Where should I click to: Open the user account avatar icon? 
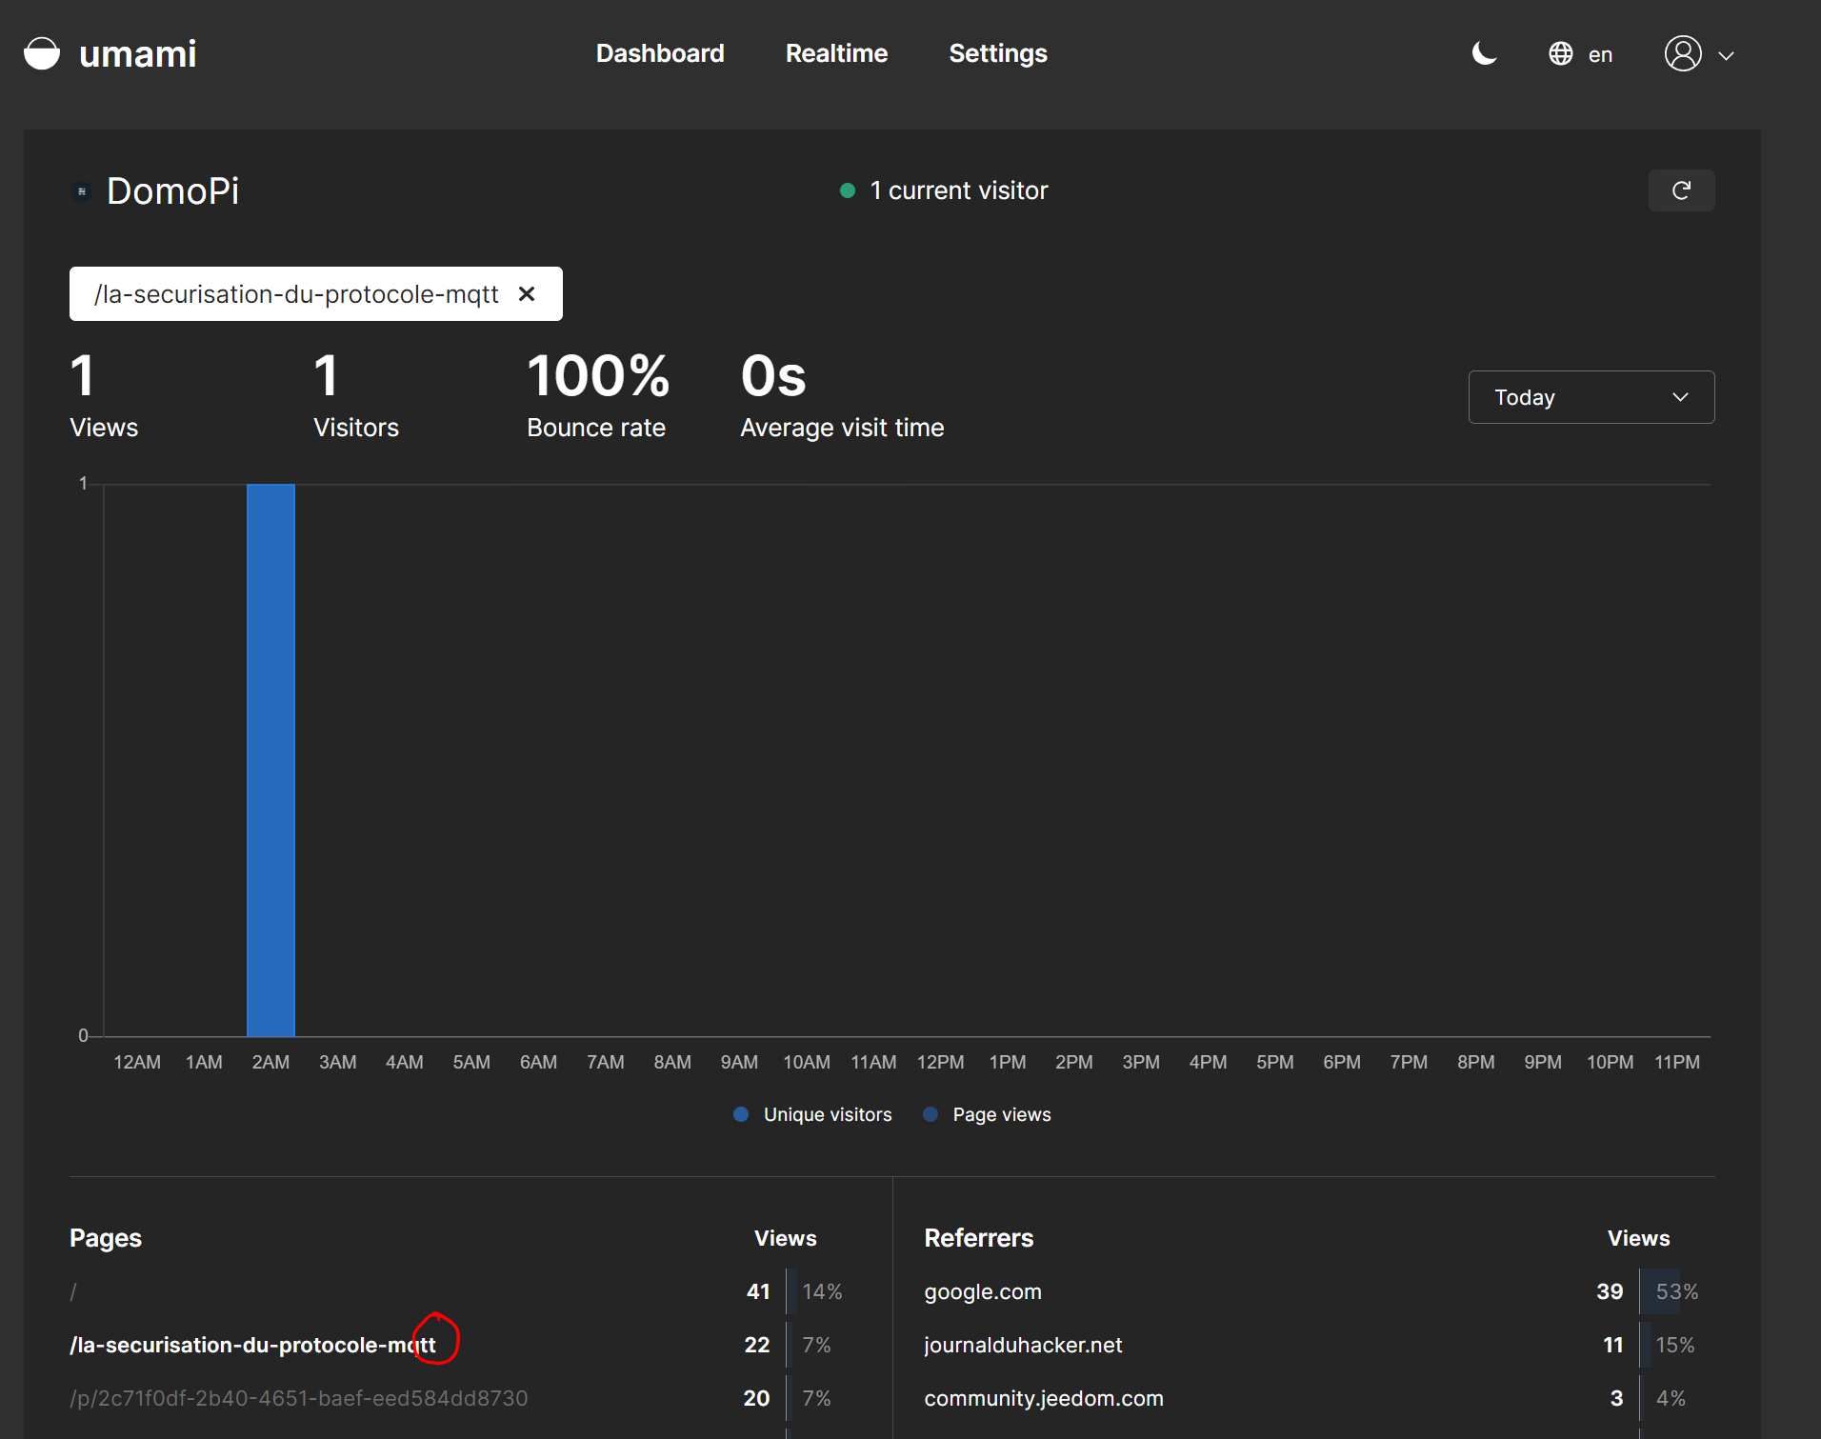click(1684, 54)
